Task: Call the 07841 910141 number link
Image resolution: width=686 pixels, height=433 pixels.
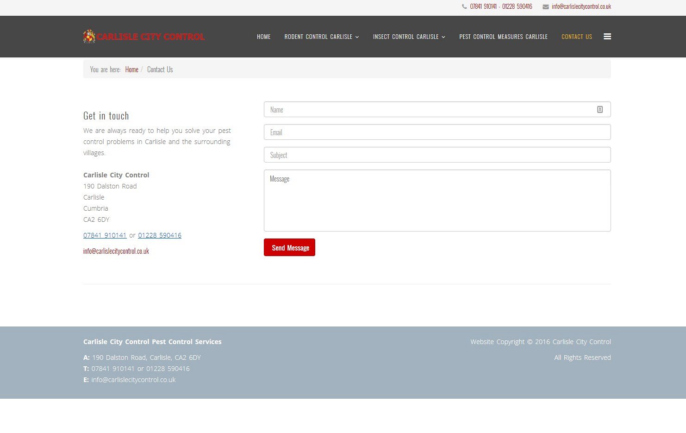Action: point(105,235)
